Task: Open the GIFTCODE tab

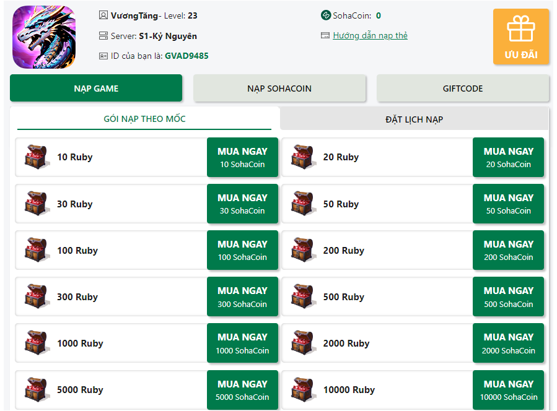Action: (x=462, y=89)
